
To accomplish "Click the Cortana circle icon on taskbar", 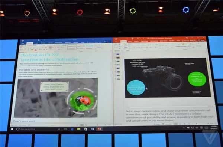I will coord(18,129).
